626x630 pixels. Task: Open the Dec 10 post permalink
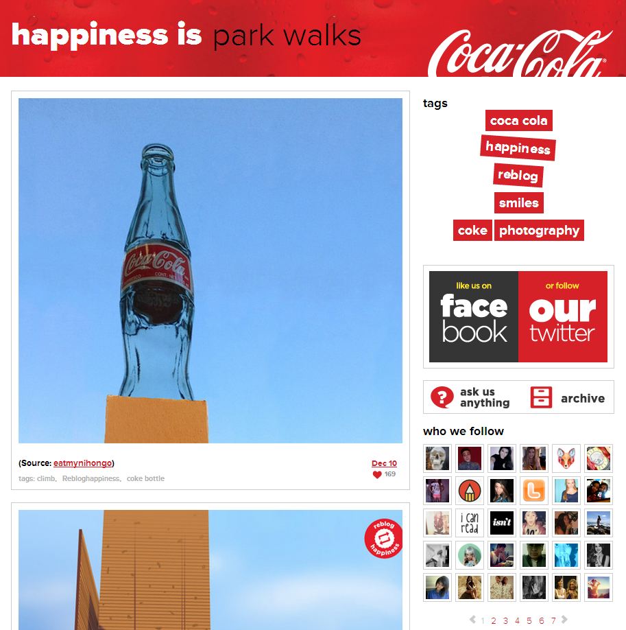click(x=384, y=463)
